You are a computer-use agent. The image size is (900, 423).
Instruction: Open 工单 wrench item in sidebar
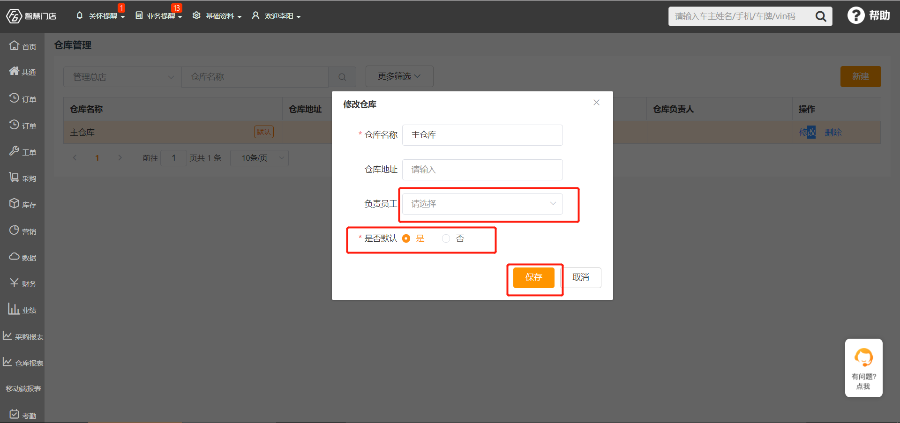pyautogui.click(x=22, y=152)
